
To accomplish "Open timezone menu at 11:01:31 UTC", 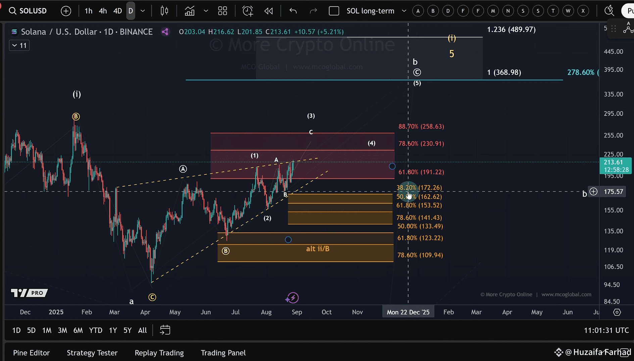I will (606, 330).
